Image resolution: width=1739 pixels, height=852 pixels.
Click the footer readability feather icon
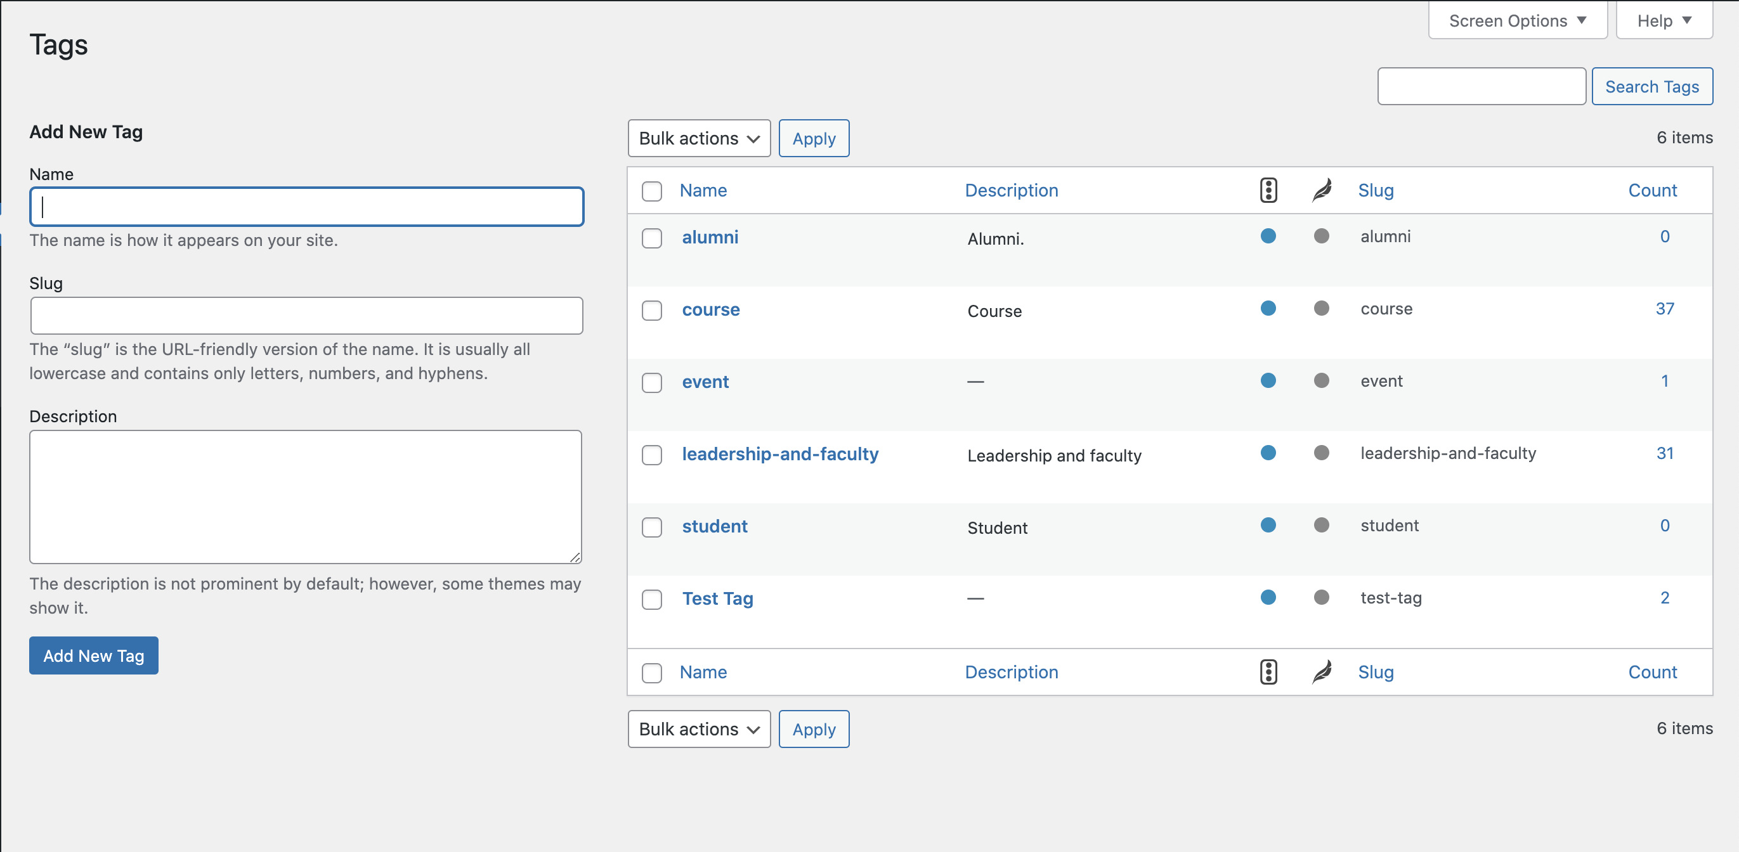pyautogui.click(x=1321, y=672)
